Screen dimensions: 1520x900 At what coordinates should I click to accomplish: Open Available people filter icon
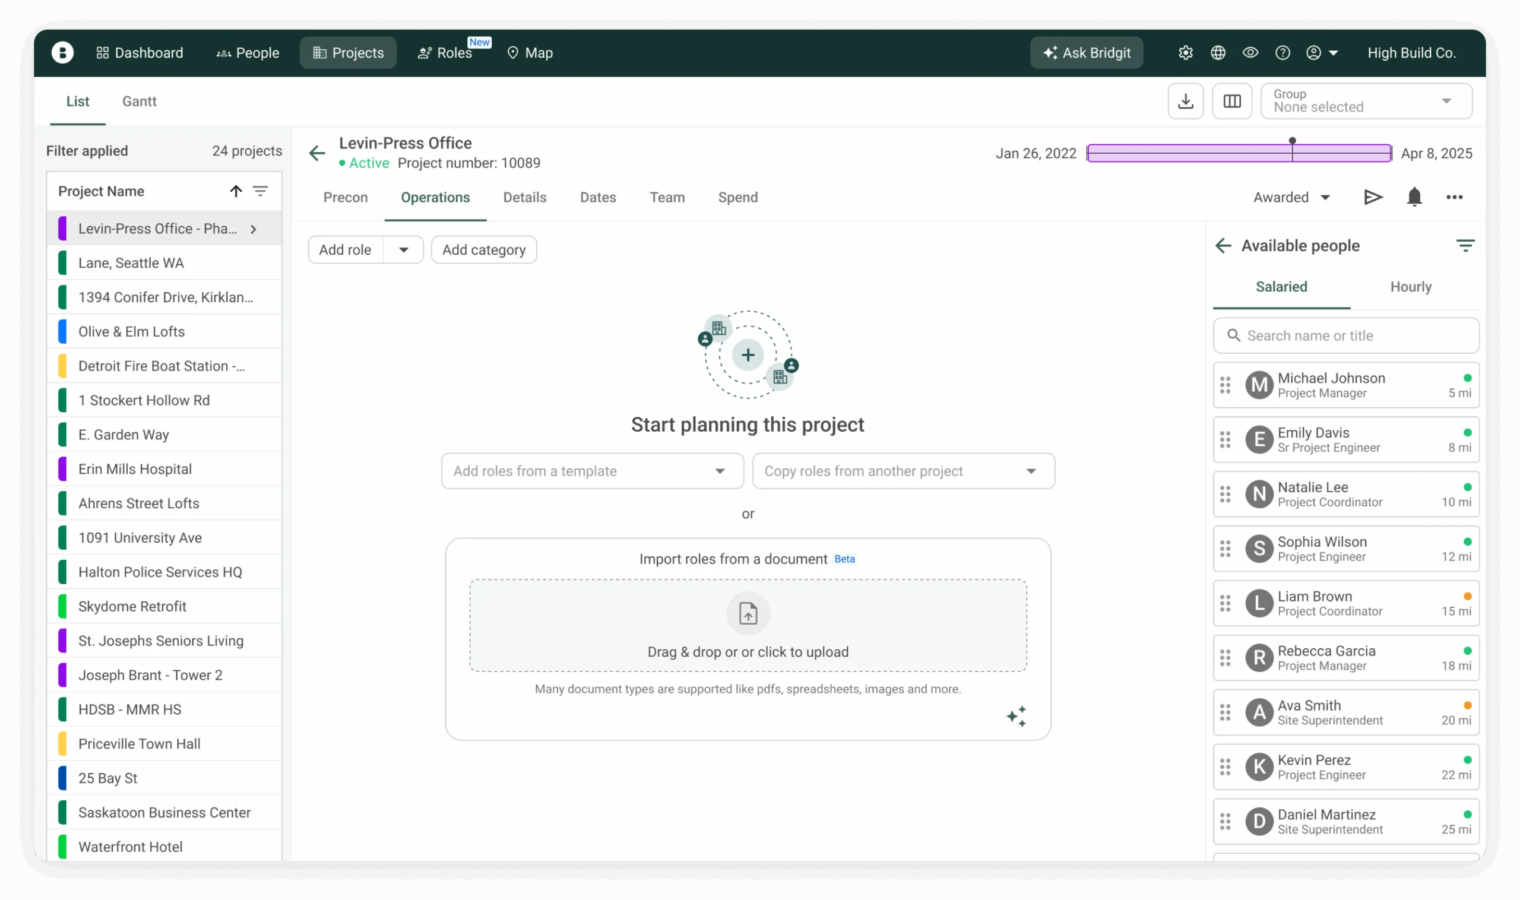[1465, 246]
